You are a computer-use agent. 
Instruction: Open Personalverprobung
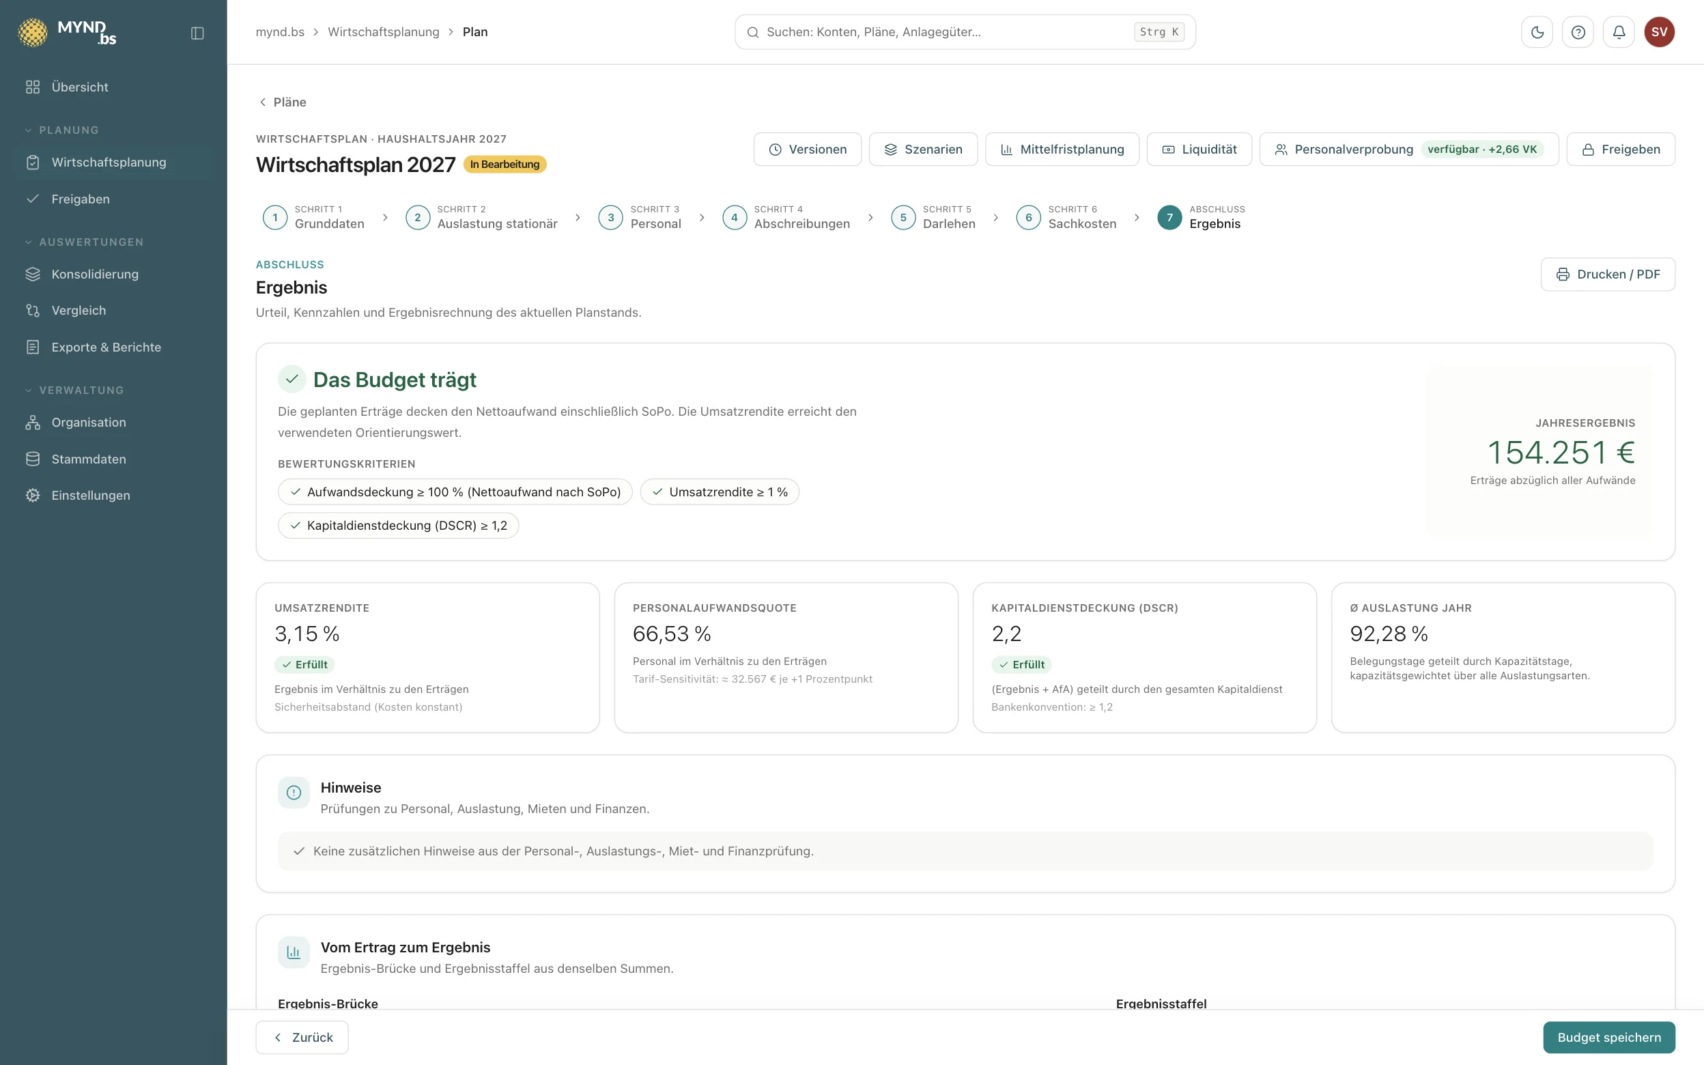point(1409,150)
